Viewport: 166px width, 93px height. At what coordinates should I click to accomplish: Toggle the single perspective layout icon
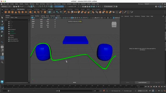tap(2, 47)
